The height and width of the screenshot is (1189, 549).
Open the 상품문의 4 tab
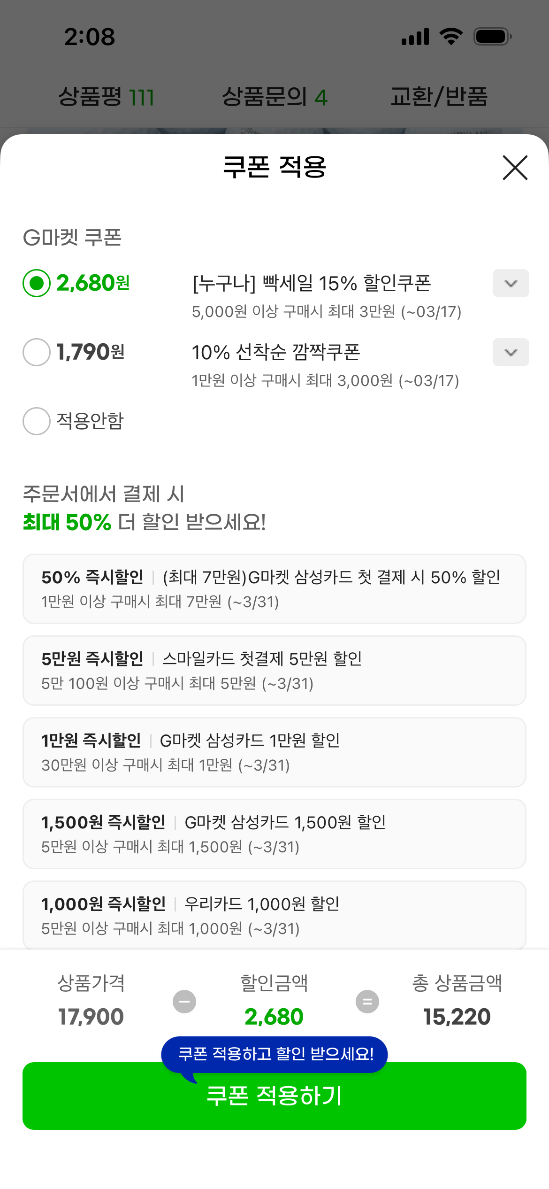point(274,97)
